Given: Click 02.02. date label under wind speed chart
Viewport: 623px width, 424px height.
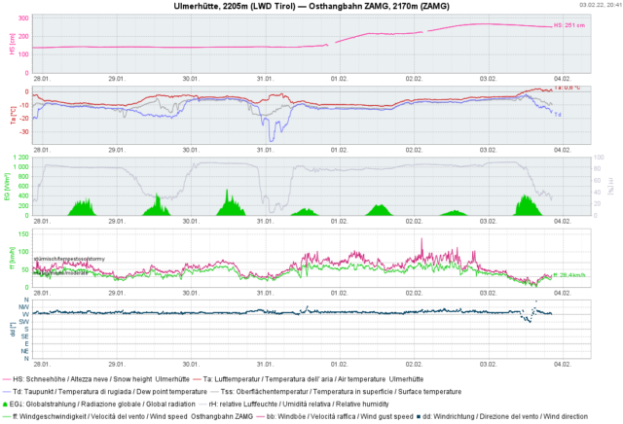Looking at the screenshot, I should (x=414, y=293).
